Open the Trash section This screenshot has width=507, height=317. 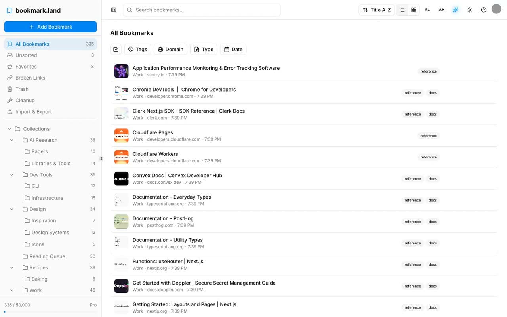point(50,89)
